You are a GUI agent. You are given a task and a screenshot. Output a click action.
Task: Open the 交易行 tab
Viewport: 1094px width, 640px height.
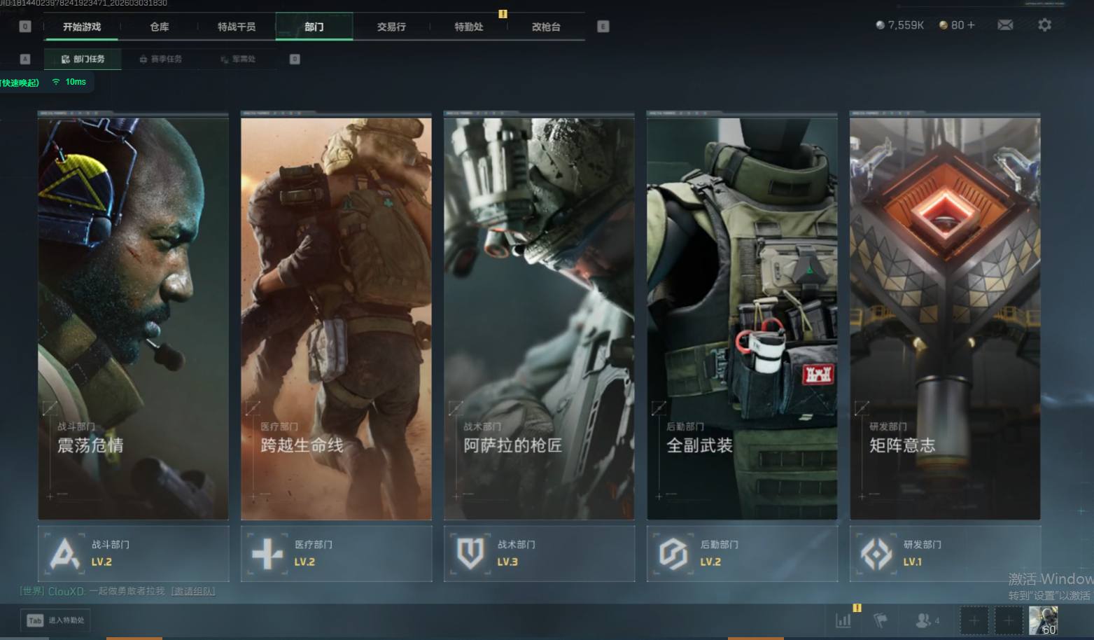pyautogui.click(x=391, y=27)
